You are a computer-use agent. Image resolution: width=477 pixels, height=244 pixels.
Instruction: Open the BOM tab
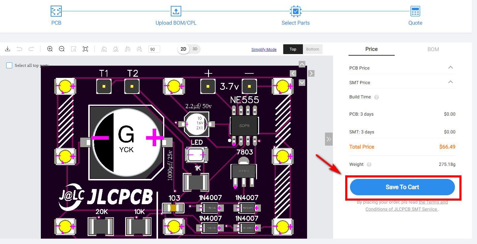pyautogui.click(x=433, y=49)
